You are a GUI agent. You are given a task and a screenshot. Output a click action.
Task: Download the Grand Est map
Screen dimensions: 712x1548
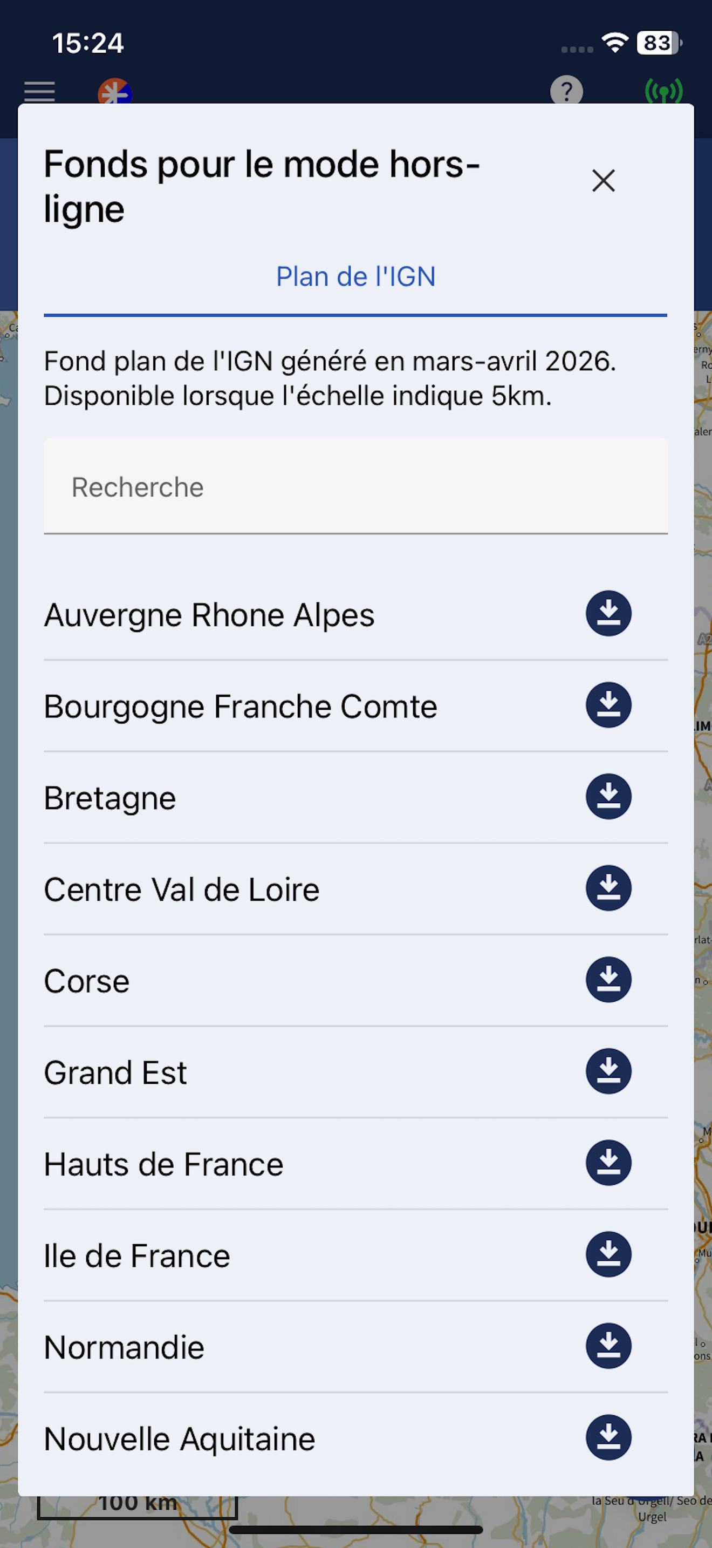608,1071
